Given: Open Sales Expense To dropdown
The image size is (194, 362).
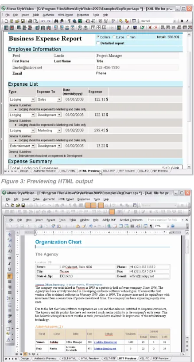Looking at the screenshot, I should click(59, 99).
